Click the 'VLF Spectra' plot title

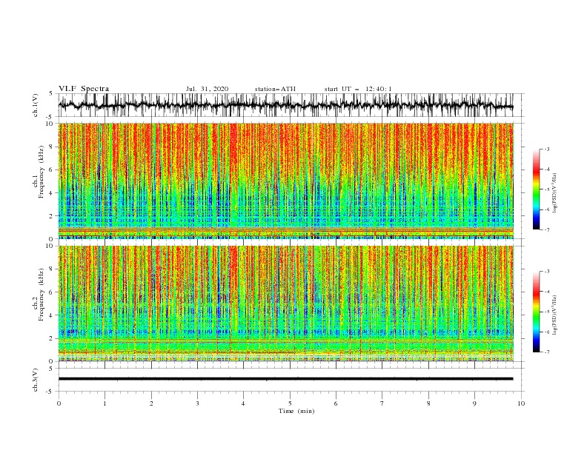click(x=84, y=89)
